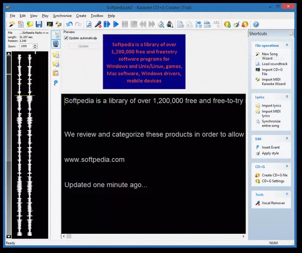Toggle the Update automatically checkbox

(x=66, y=38)
